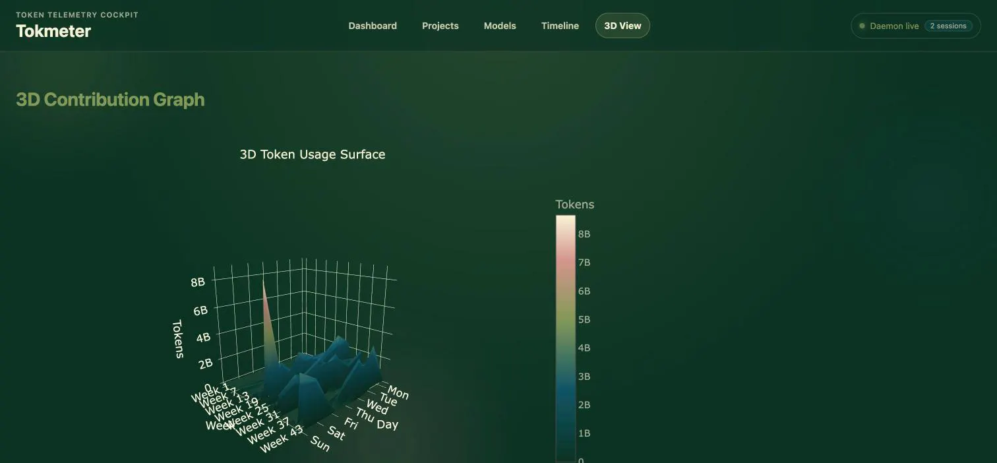997x463 pixels.
Task: Click the "Week 31" axis label
Action: [x=258, y=422]
